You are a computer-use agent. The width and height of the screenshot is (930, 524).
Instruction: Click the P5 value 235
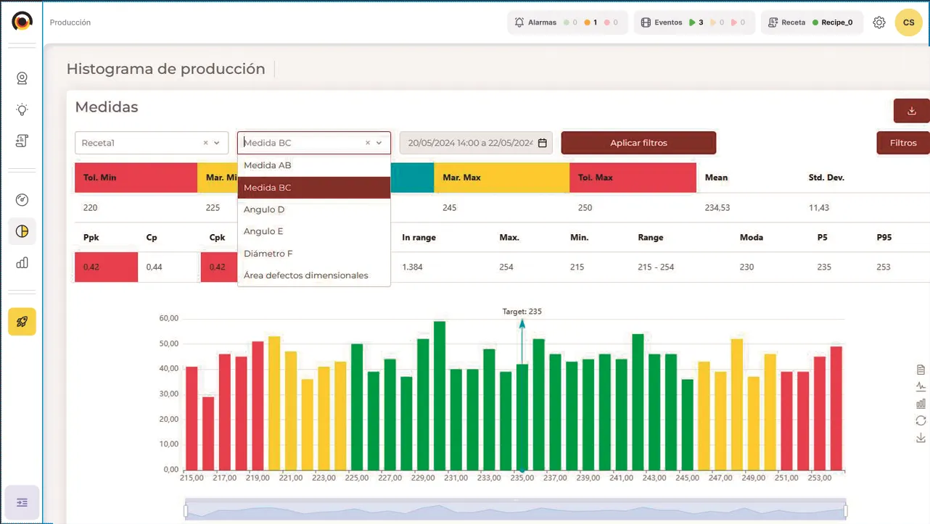tap(824, 267)
